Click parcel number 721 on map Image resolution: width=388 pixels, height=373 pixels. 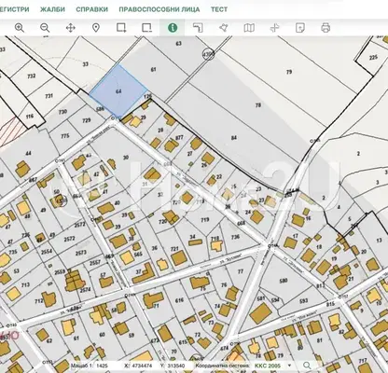click(174, 249)
